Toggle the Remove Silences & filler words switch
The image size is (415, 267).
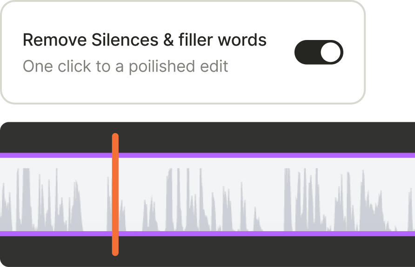point(319,53)
